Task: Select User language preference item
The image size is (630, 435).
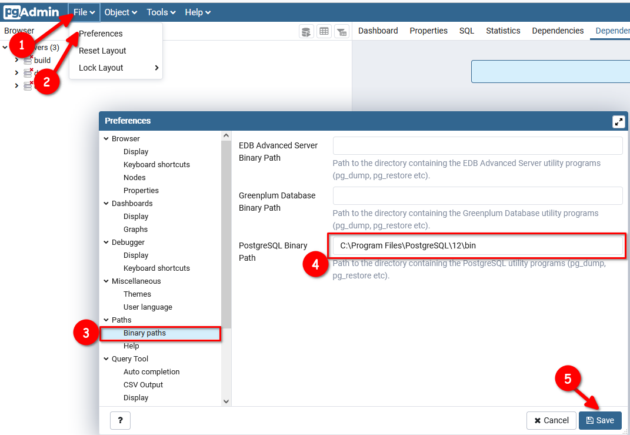Action: pos(148,307)
